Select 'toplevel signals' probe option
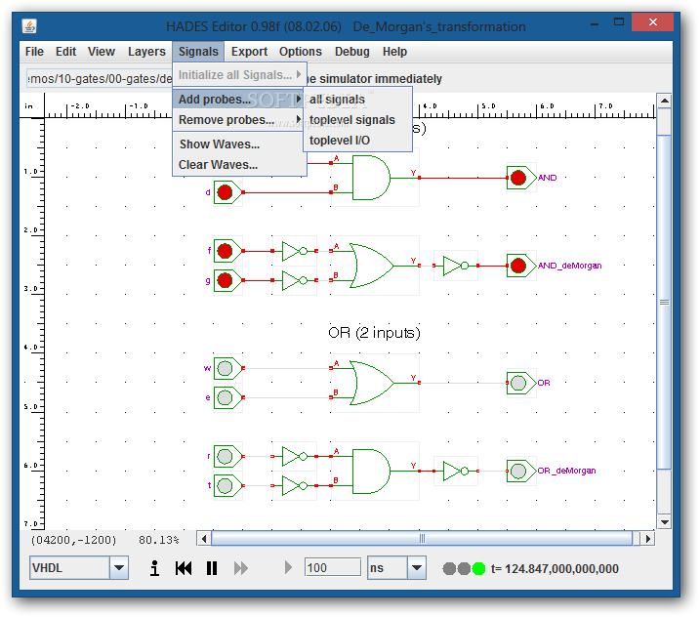Viewport: 700px width, 617px height. tap(357, 120)
